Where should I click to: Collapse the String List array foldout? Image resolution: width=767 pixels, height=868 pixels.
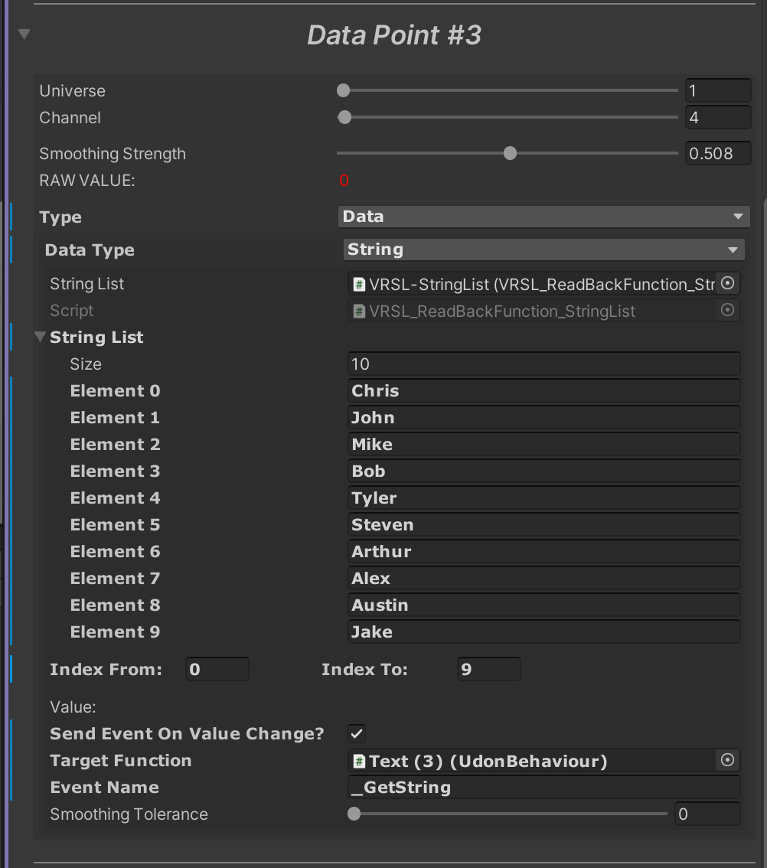[x=41, y=338]
